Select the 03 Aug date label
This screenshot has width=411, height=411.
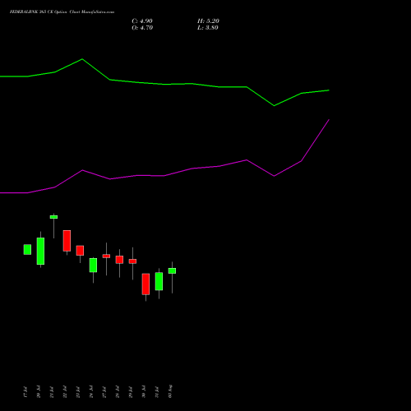170,391
